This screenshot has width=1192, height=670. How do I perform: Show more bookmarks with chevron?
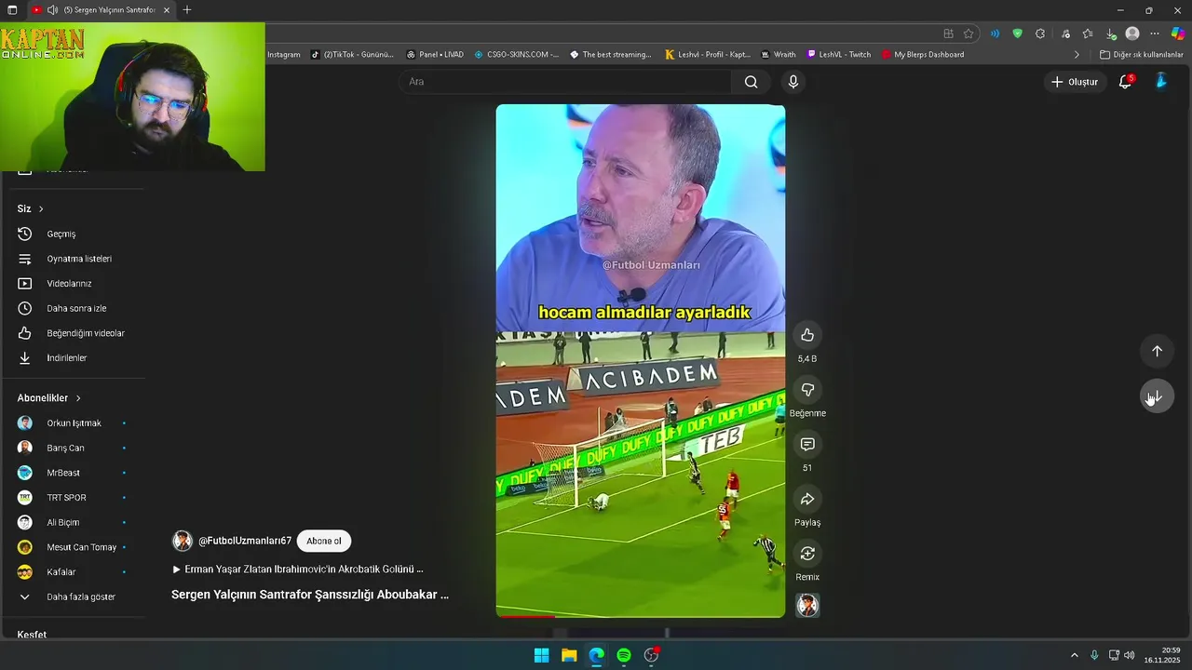(1077, 55)
